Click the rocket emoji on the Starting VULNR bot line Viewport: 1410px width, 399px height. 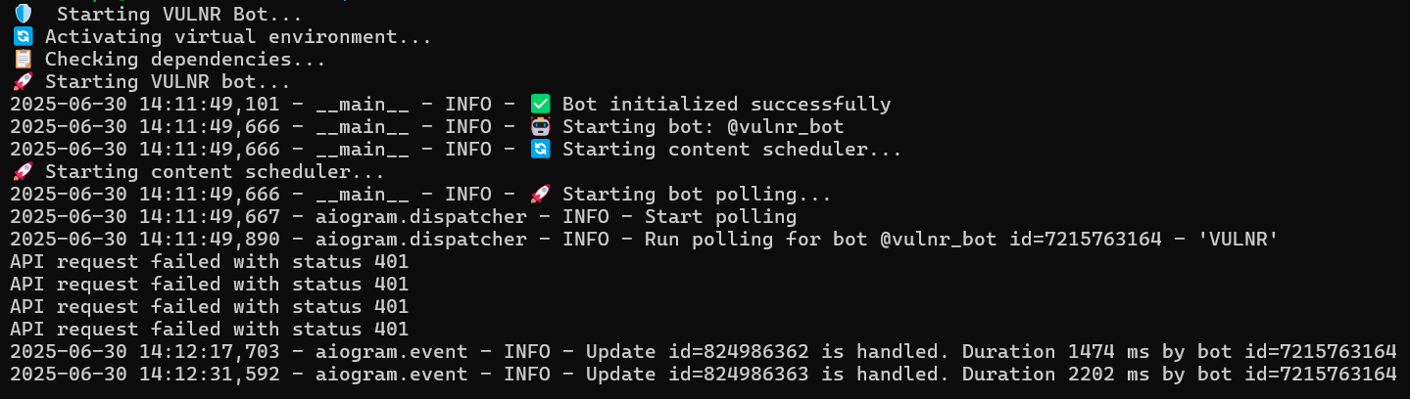point(23,82)
